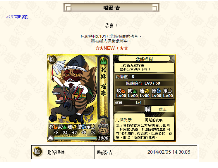Click the 武士 job label
The height and width of the screenshot is (168, 218).
click(x=162, y=109)
